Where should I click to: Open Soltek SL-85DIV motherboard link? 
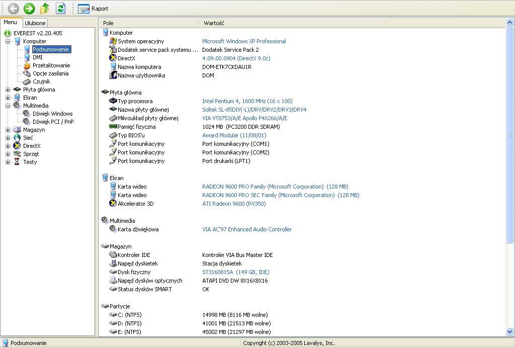coord(254,110)
